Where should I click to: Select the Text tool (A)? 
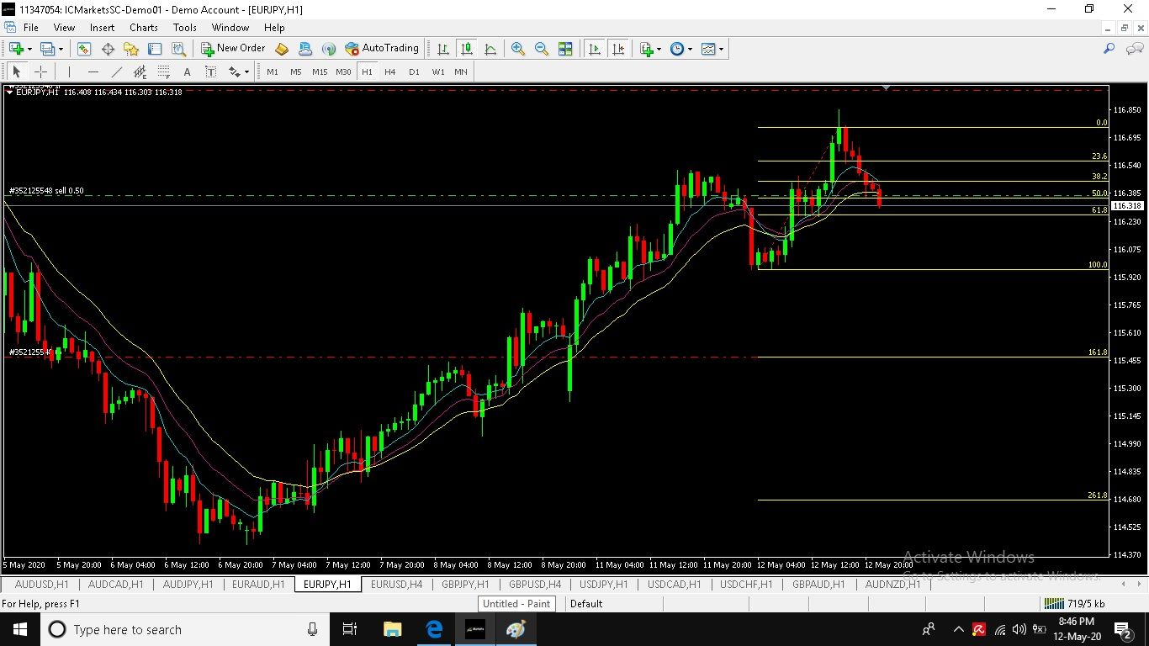(187, 71)
